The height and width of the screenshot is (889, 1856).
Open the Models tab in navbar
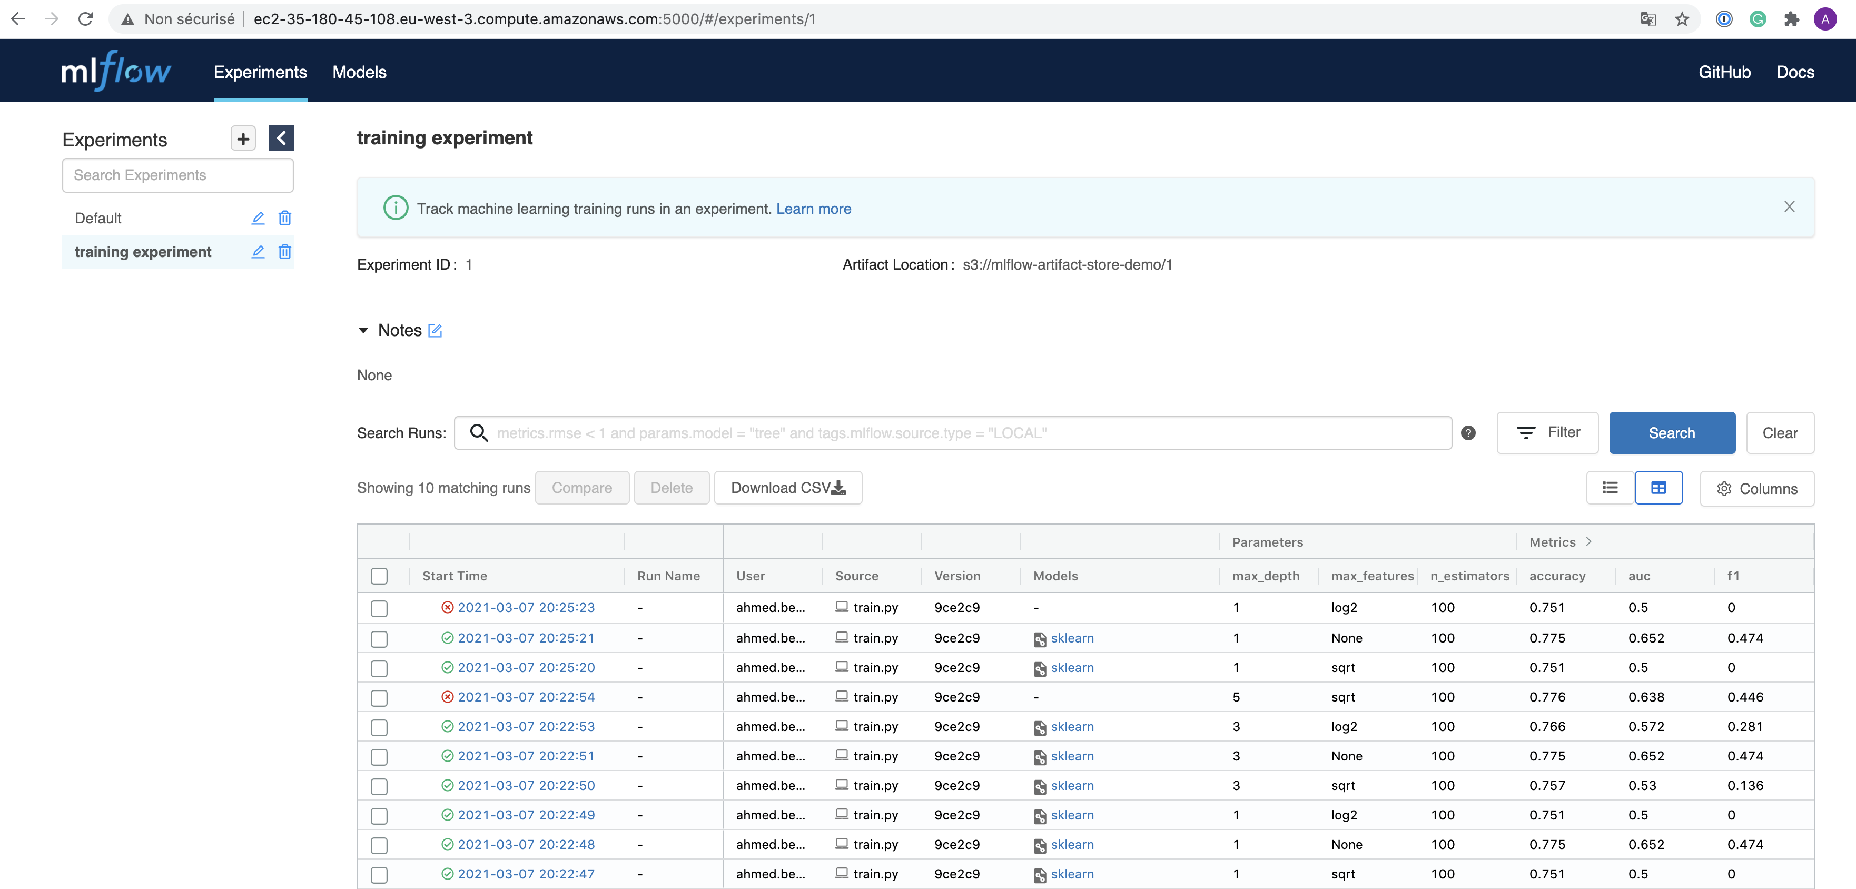[359, 72]
